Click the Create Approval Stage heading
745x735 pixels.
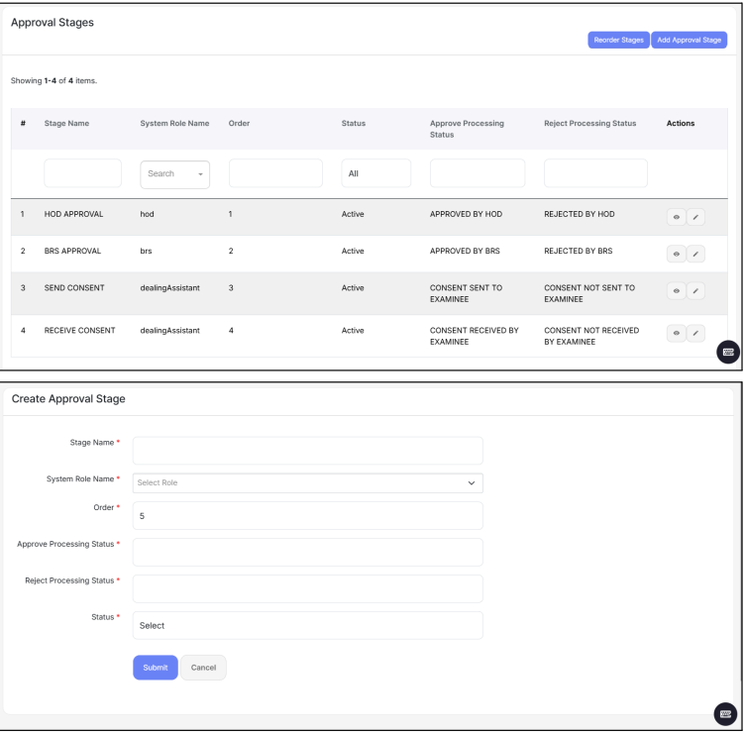(x=68, y=398)
